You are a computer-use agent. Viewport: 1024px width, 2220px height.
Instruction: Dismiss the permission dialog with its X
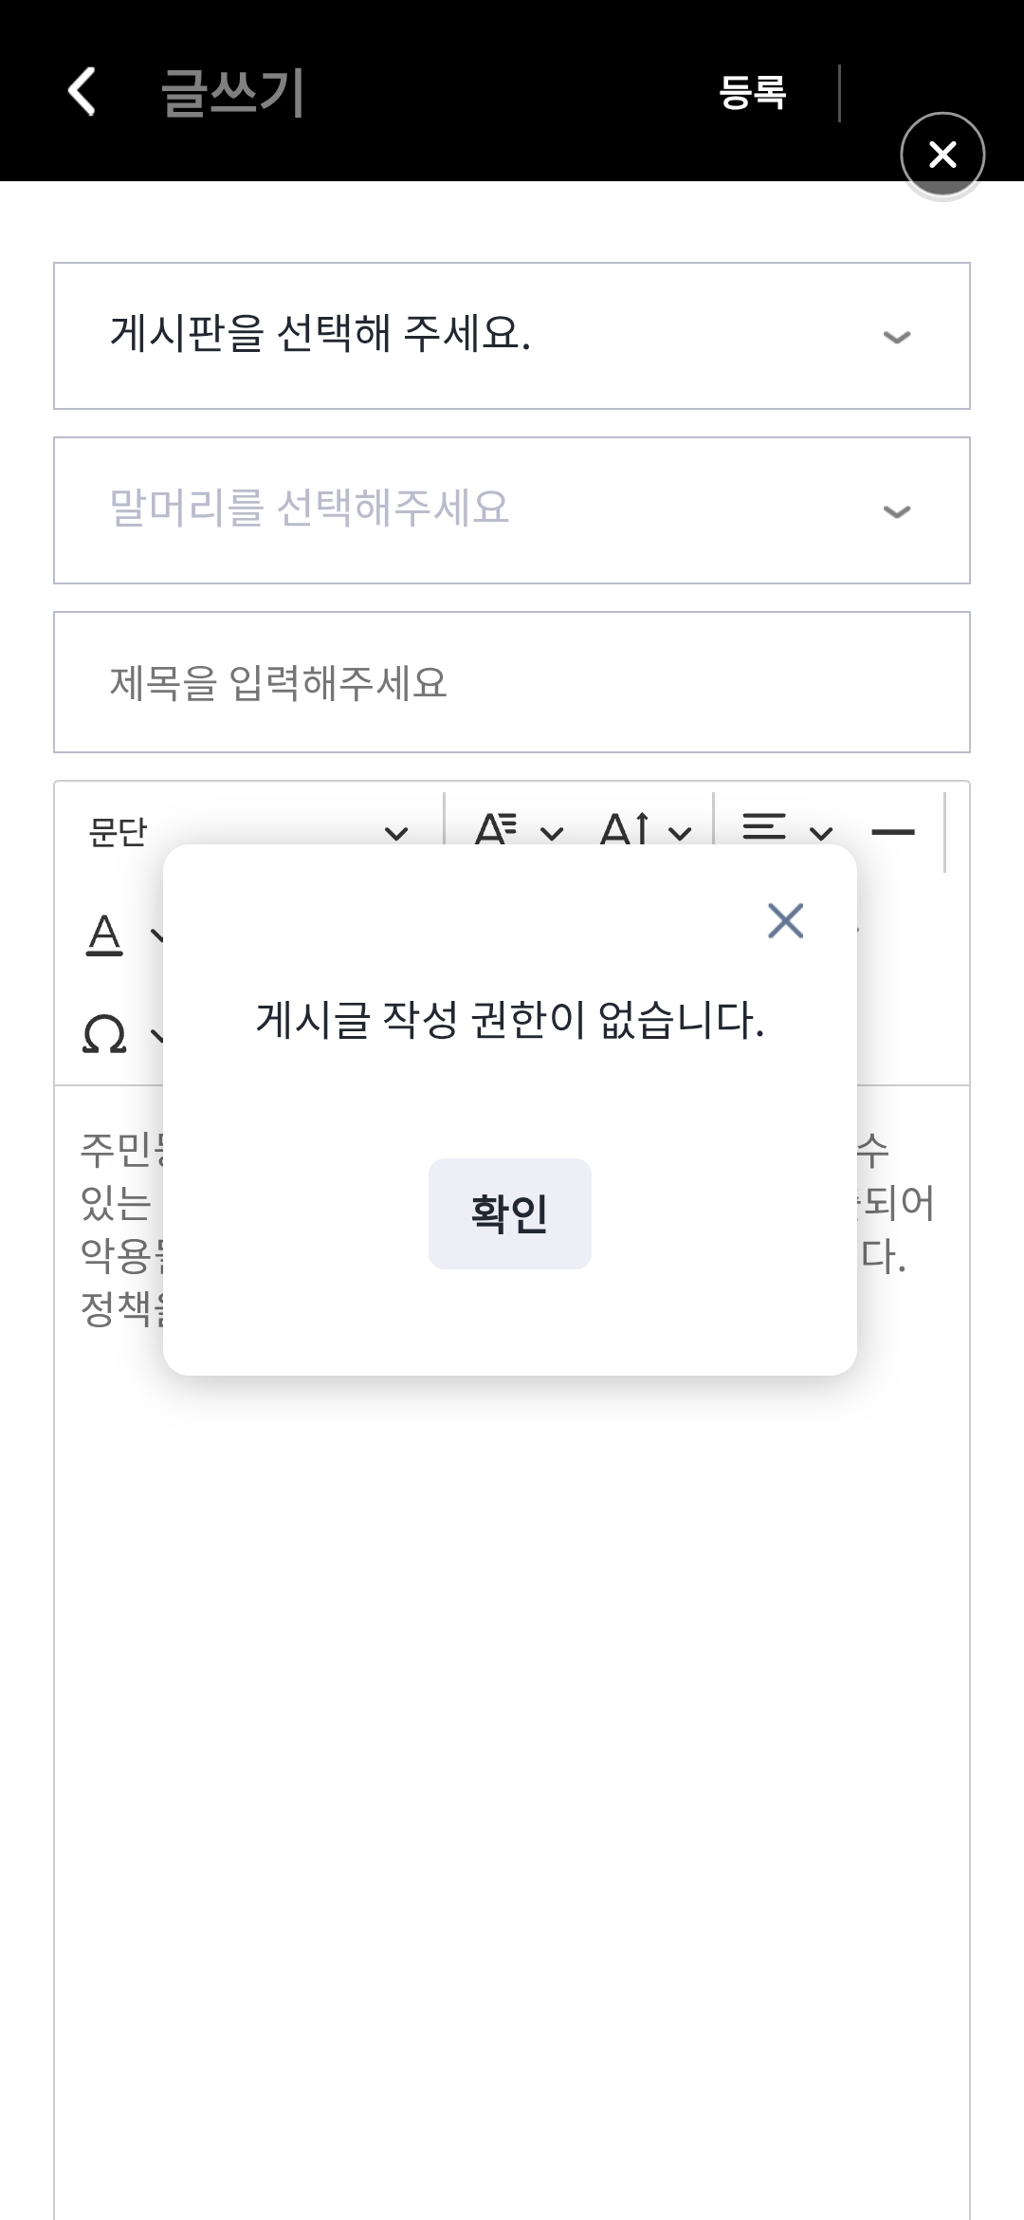click(785, 920)
